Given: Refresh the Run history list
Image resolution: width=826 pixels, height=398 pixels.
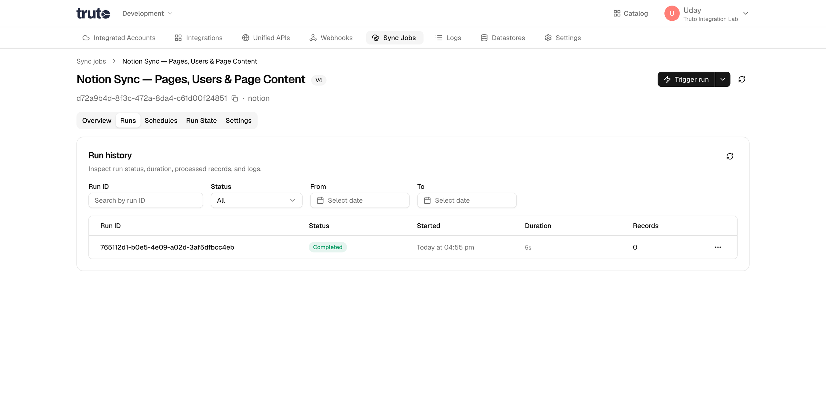Looking at the screenshot, I should coord(730,156).
